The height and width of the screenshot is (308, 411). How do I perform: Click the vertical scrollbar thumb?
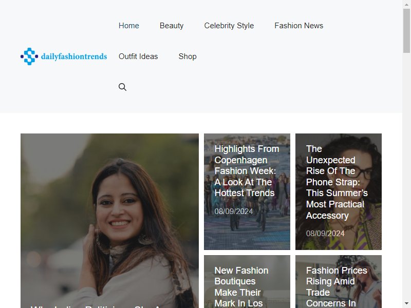pyautogui.click(x=406, y=31)
